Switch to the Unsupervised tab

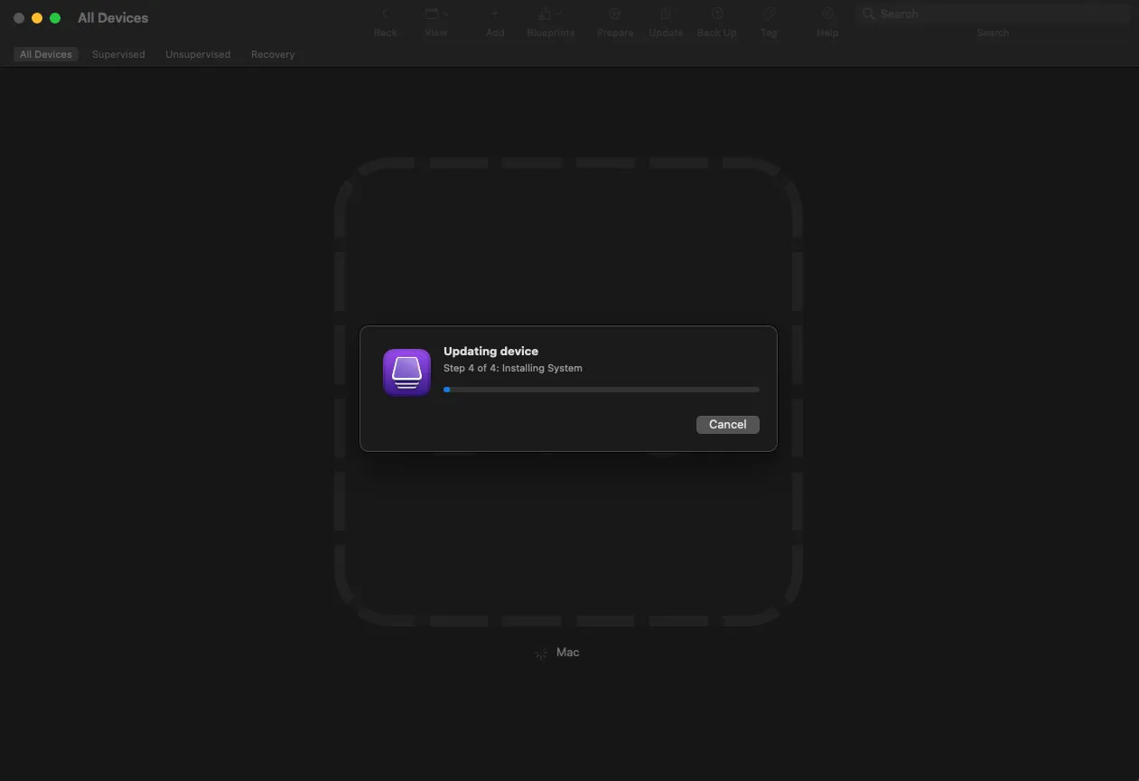point(198,54)
